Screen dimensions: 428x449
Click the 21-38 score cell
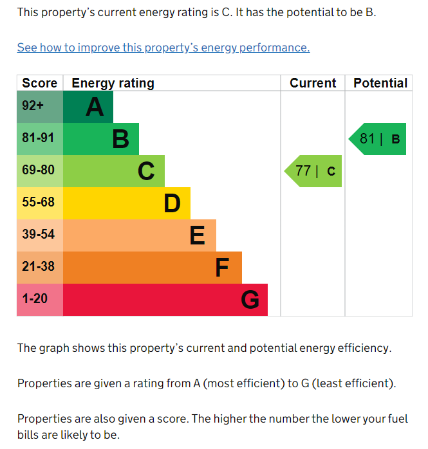coord(39,268)
